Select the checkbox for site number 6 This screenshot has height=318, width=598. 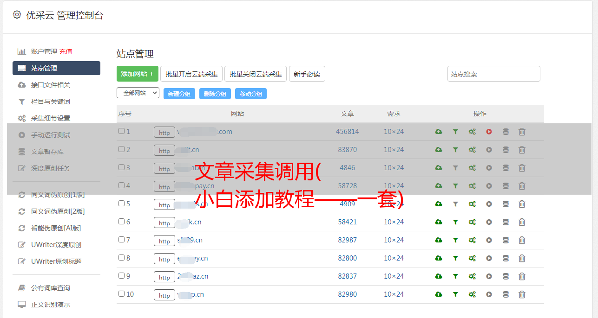(x=121, y=222)
